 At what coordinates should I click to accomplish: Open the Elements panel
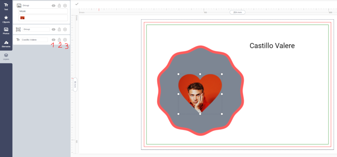[x=6, y=44]
